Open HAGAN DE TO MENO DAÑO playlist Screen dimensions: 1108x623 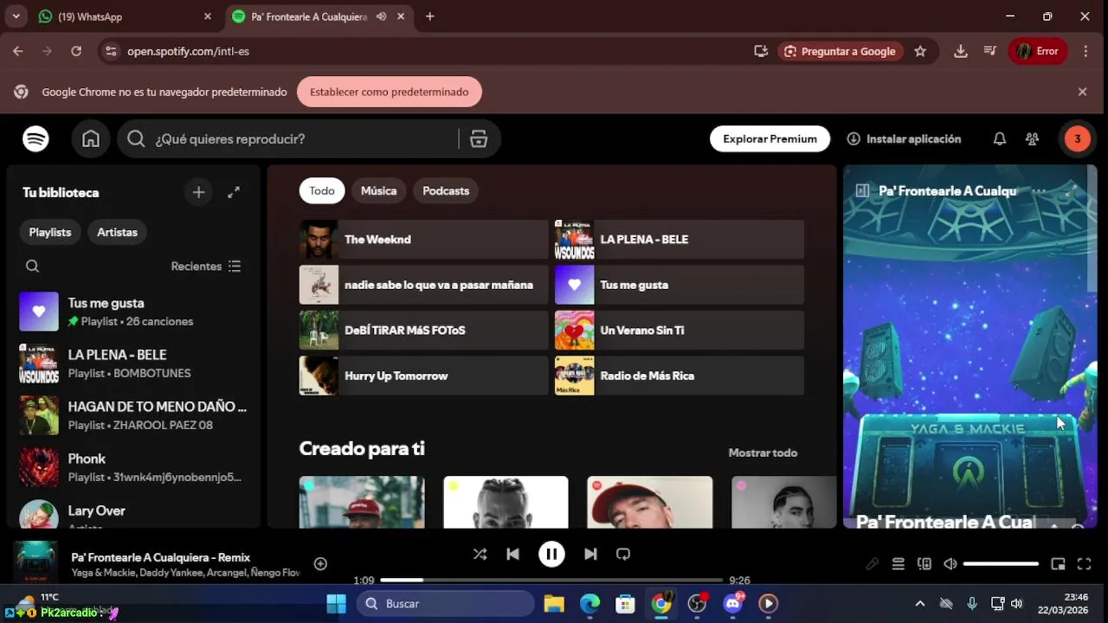[x=133, y=415]
